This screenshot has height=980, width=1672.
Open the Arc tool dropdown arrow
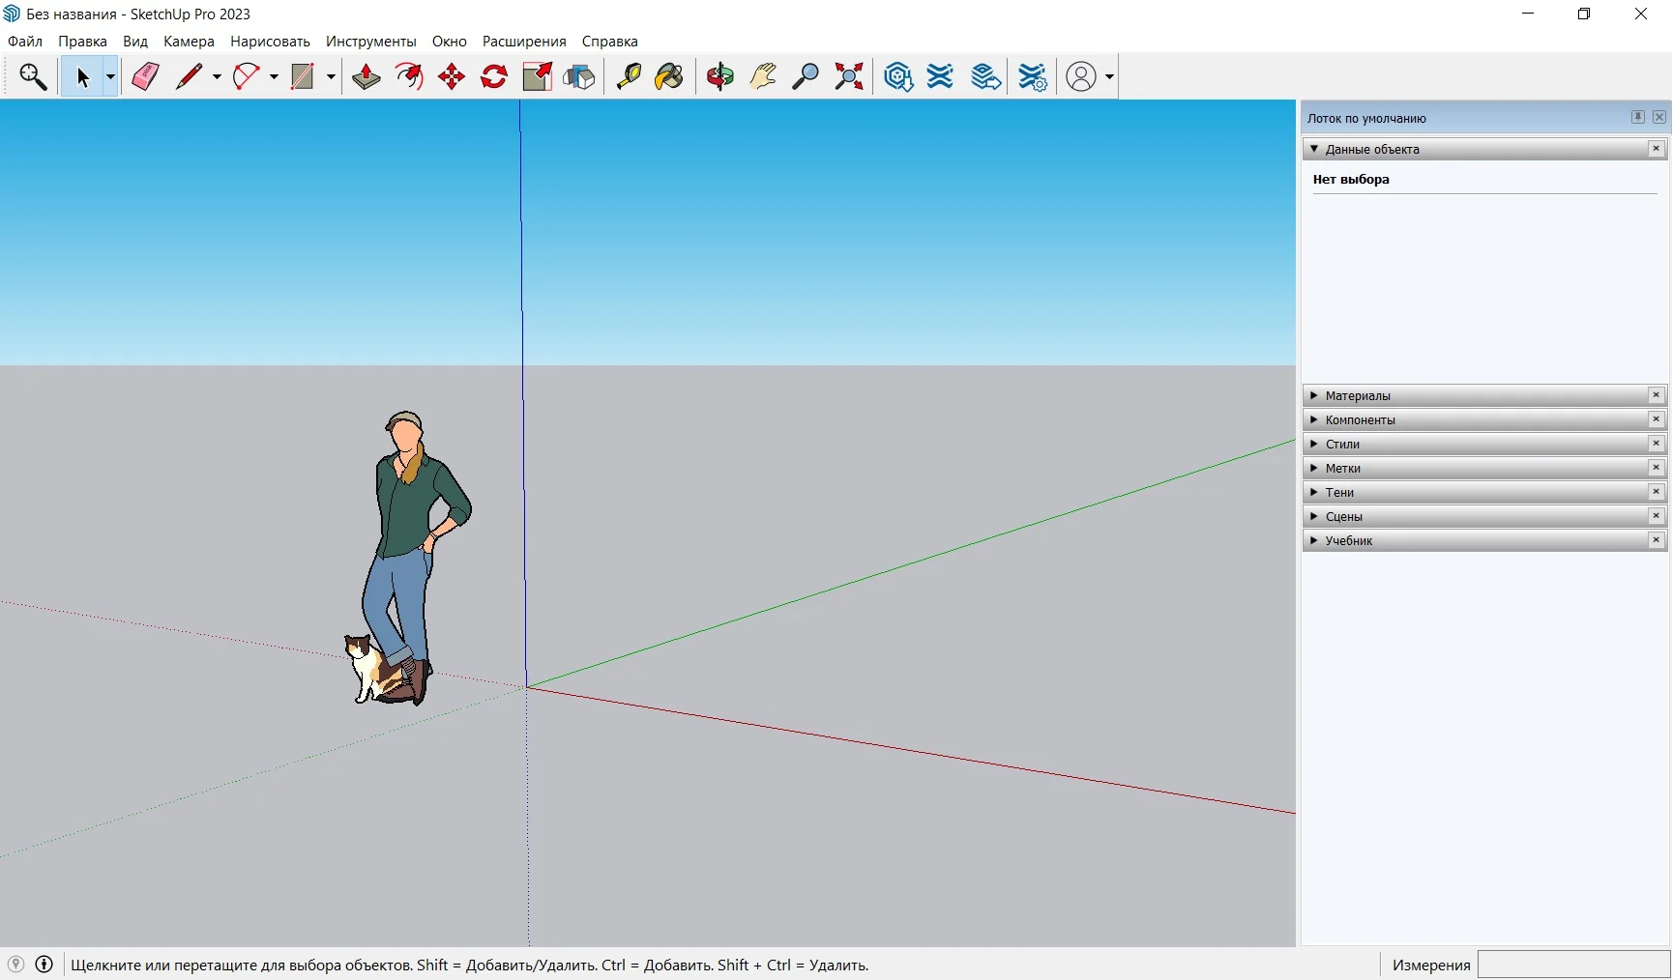pyautogui.click(x=274, y=76)
